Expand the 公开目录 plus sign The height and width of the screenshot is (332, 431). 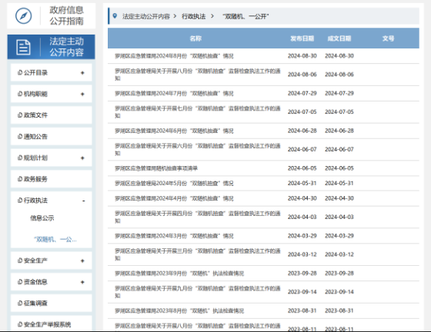[82, 73]
